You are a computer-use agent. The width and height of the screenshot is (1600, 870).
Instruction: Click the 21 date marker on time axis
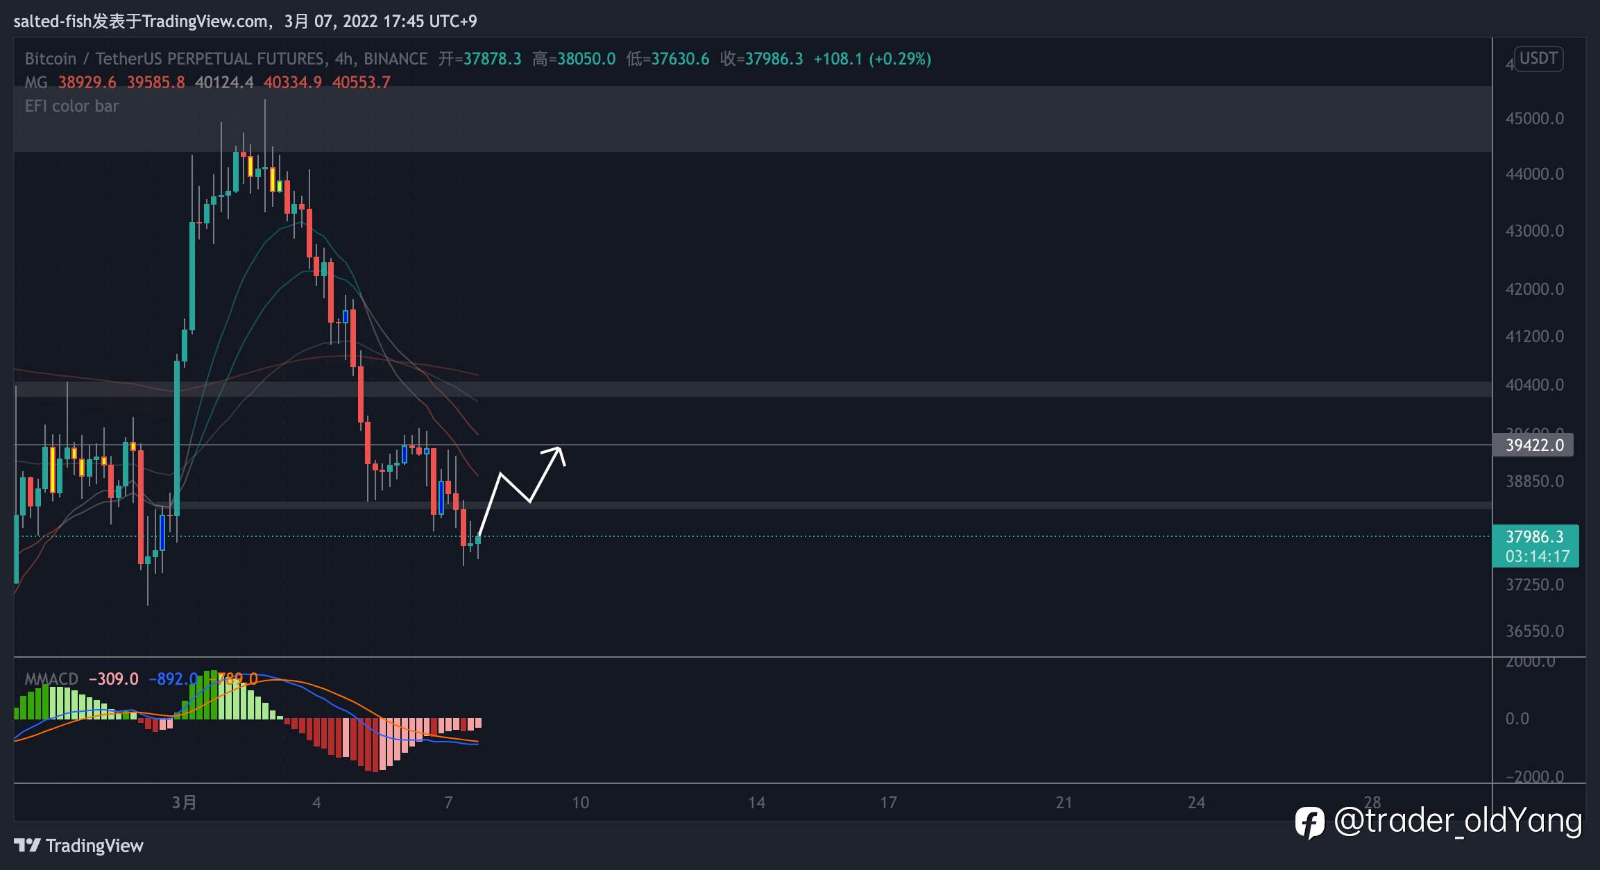(1064, 803)
